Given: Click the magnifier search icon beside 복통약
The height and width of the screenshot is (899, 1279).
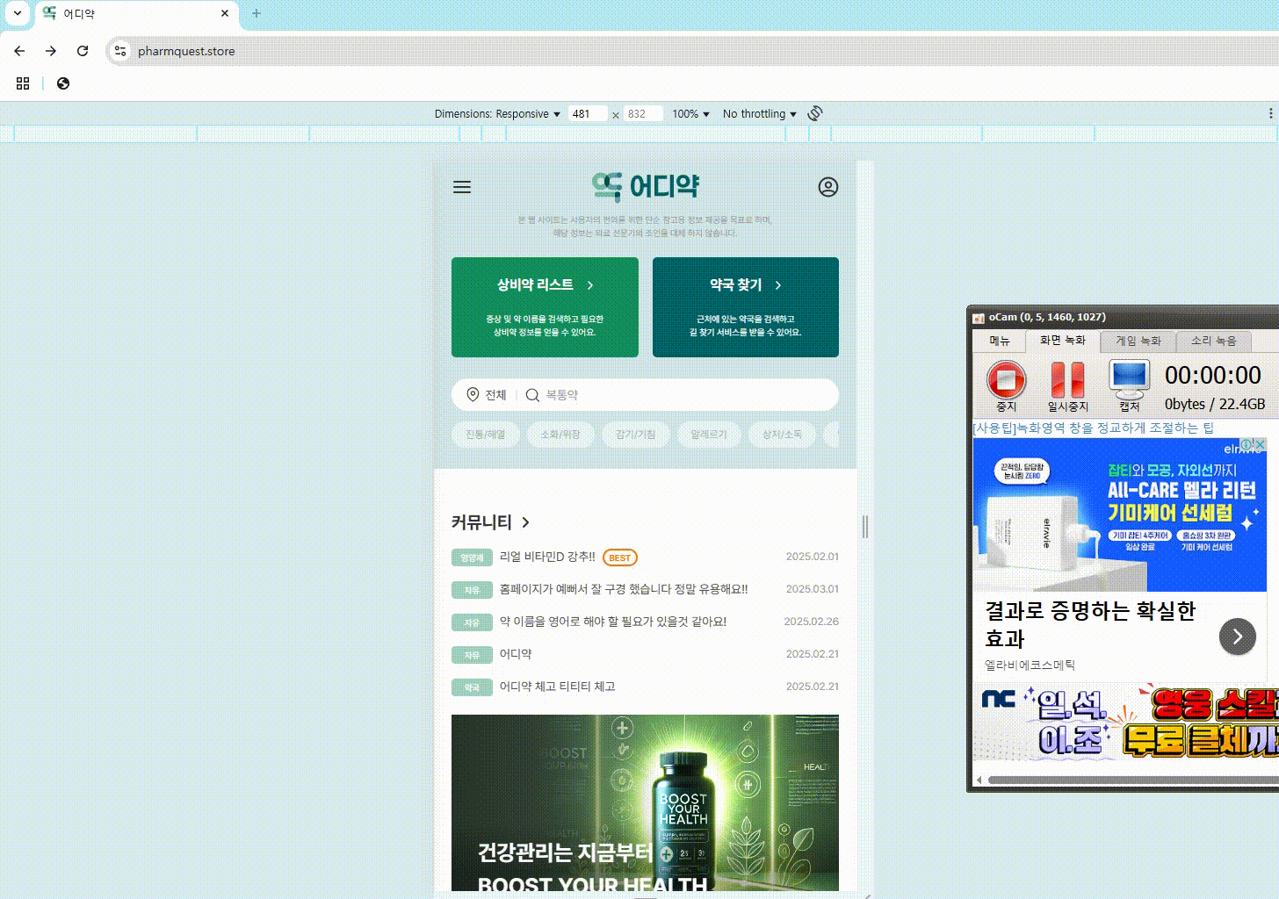Looking at the screenshot, I should point(532,395).
